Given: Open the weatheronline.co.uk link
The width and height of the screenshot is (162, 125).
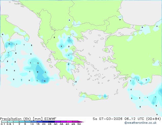Looking at the screenshot, I should [141, 123].
